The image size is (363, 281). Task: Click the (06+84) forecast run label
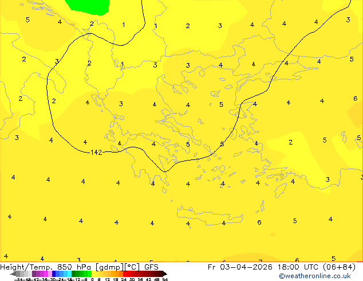(340, 267)
